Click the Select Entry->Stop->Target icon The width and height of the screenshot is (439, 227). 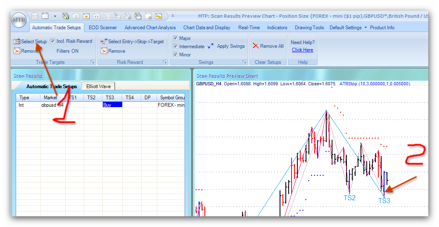pos(104,42)
